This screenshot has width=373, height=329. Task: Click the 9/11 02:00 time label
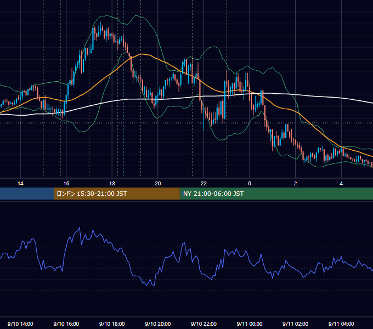pyautogui.click(x=296, y=324)
